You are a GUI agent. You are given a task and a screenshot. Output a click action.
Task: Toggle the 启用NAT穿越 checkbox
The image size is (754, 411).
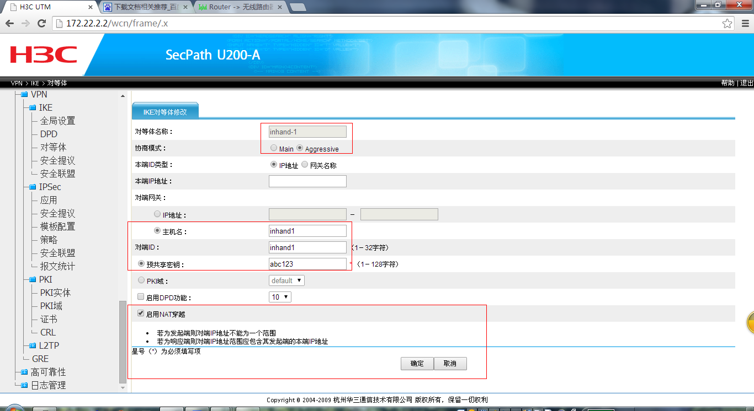coord(141,313)
